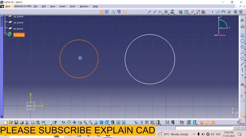
Task: Open the Insert menu
Action: 62,7
